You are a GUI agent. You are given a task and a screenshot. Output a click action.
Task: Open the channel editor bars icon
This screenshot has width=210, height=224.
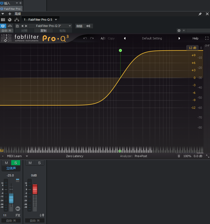[x=3, y=20]
